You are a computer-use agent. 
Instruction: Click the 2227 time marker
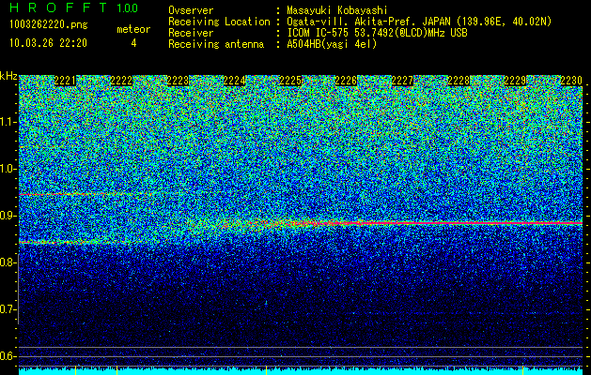point(402,81)
